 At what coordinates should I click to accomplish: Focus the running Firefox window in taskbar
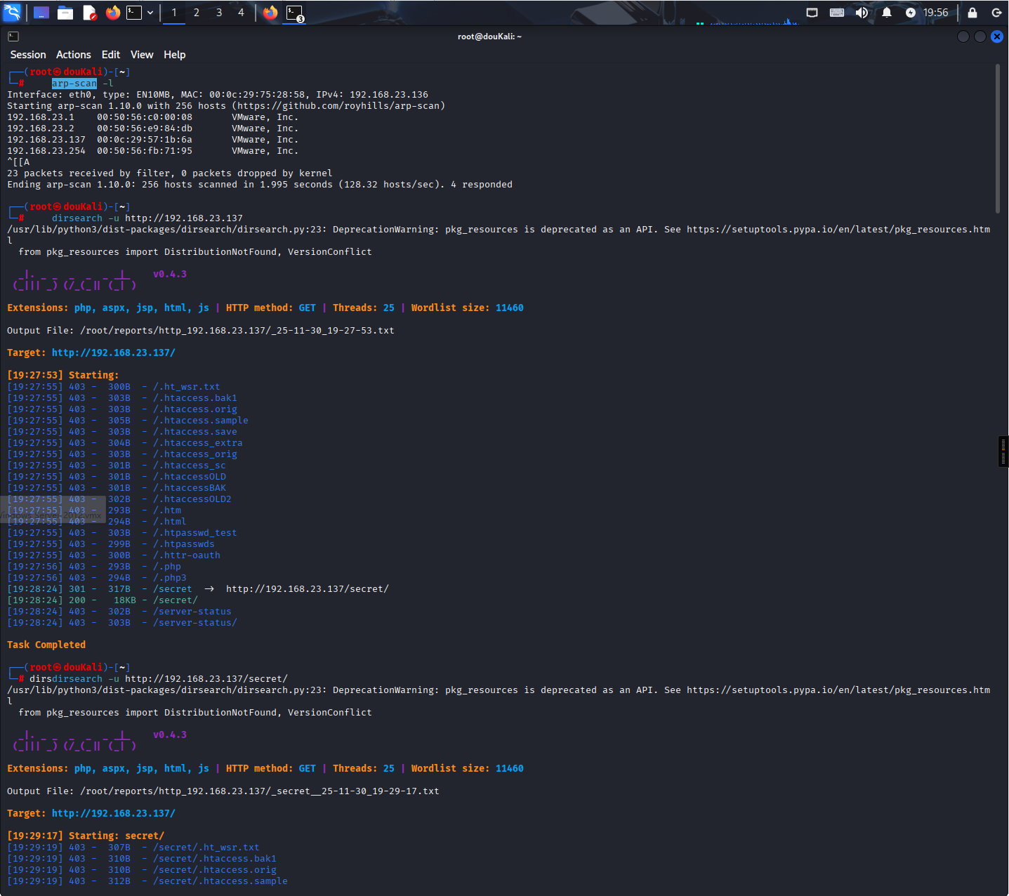[x=270, y=13]
